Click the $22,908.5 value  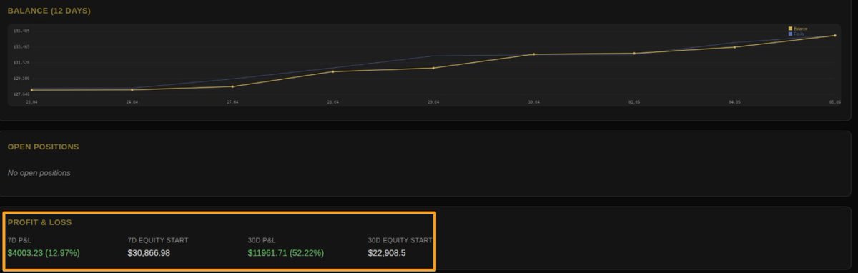pyautogui.click(x=387, y=253)
